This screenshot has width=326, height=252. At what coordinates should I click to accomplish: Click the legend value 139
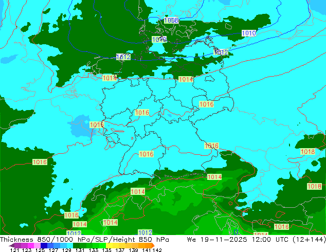pyautogui.click(x=133, y=250)
